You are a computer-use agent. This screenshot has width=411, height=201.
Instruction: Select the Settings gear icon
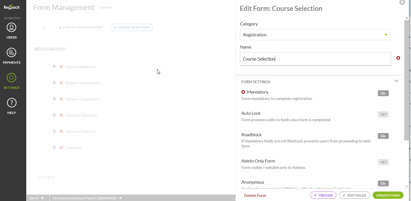point(12,78)
